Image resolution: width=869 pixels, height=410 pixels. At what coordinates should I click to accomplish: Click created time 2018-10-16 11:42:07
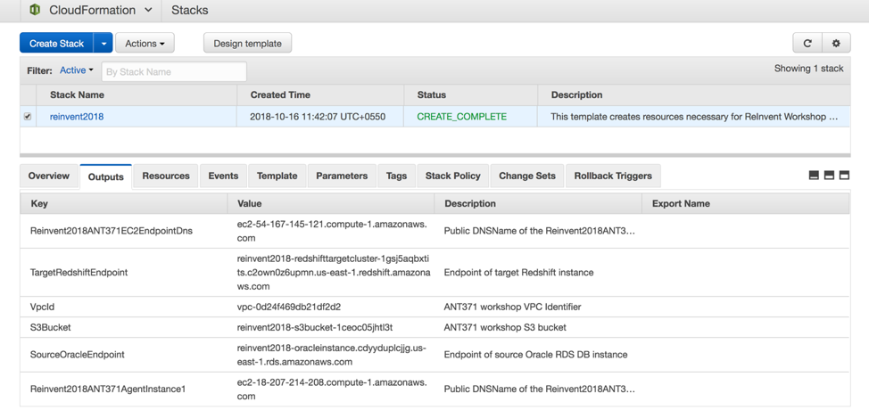point(319,117)
